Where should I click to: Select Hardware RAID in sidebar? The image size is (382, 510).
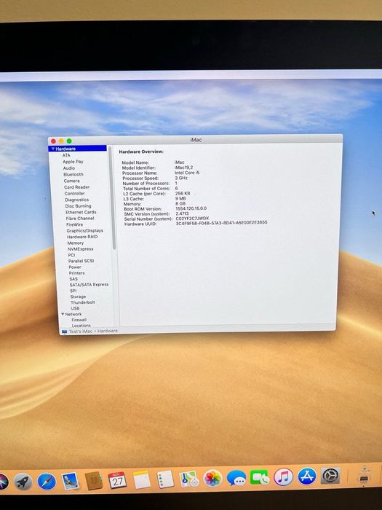82,237
